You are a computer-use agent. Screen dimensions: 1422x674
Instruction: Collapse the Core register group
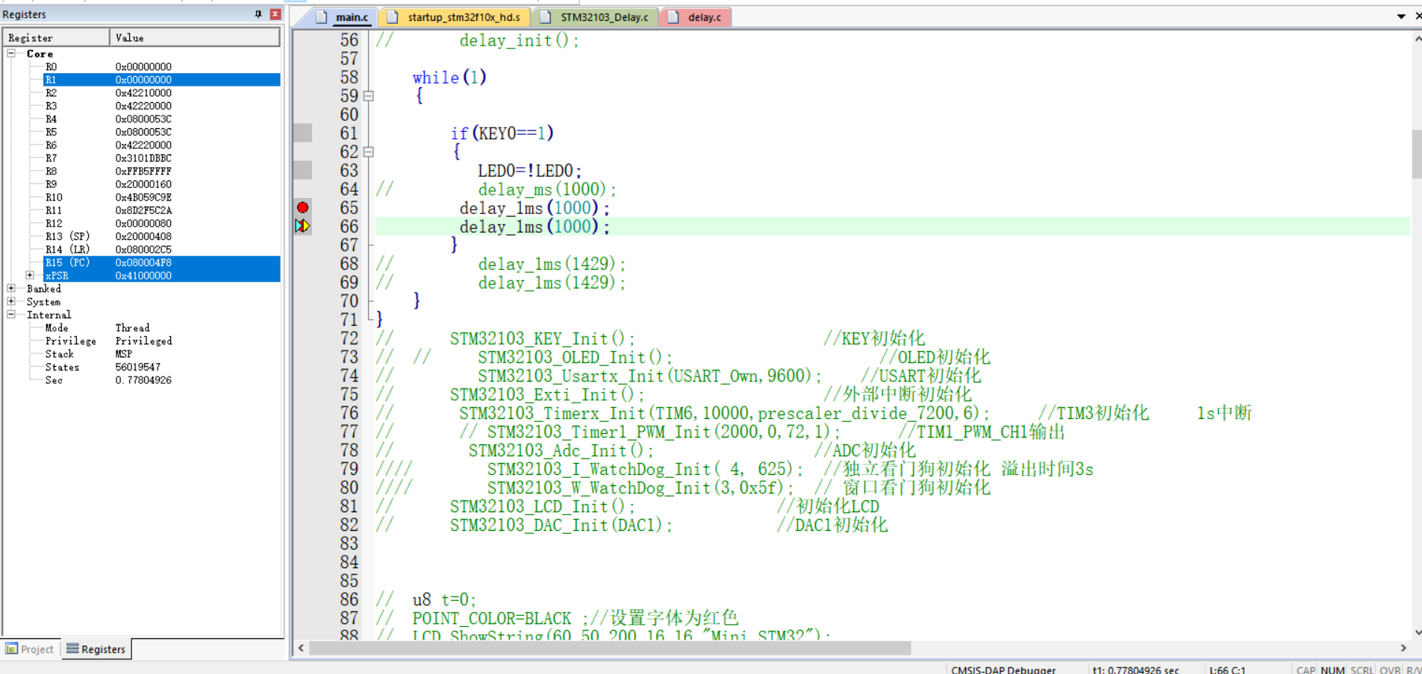11,54
